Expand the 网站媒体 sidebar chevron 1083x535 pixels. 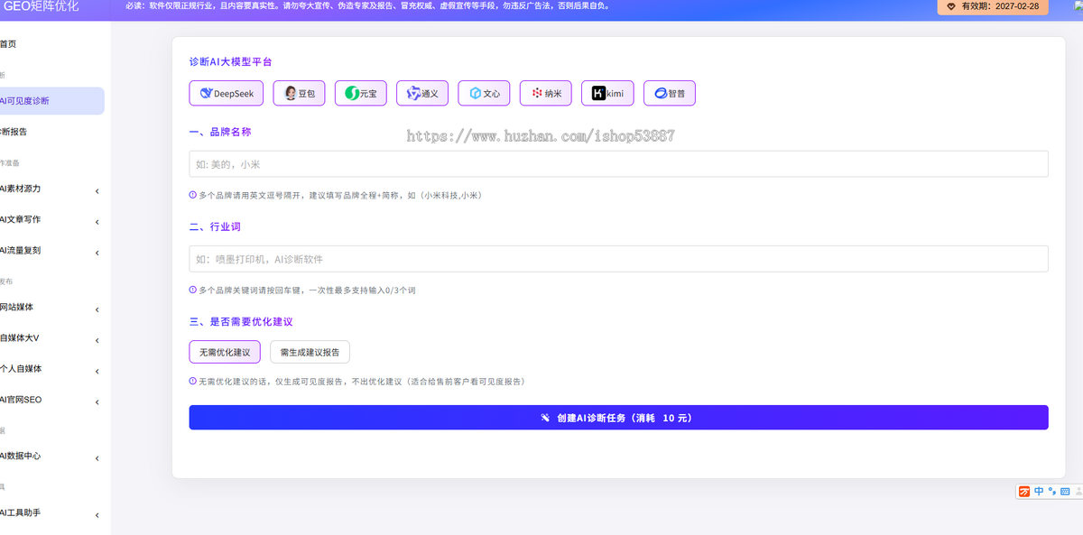tap(97, 309)
